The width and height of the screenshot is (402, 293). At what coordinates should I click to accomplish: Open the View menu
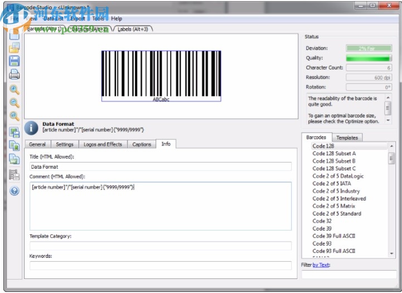tap(31, 18)
